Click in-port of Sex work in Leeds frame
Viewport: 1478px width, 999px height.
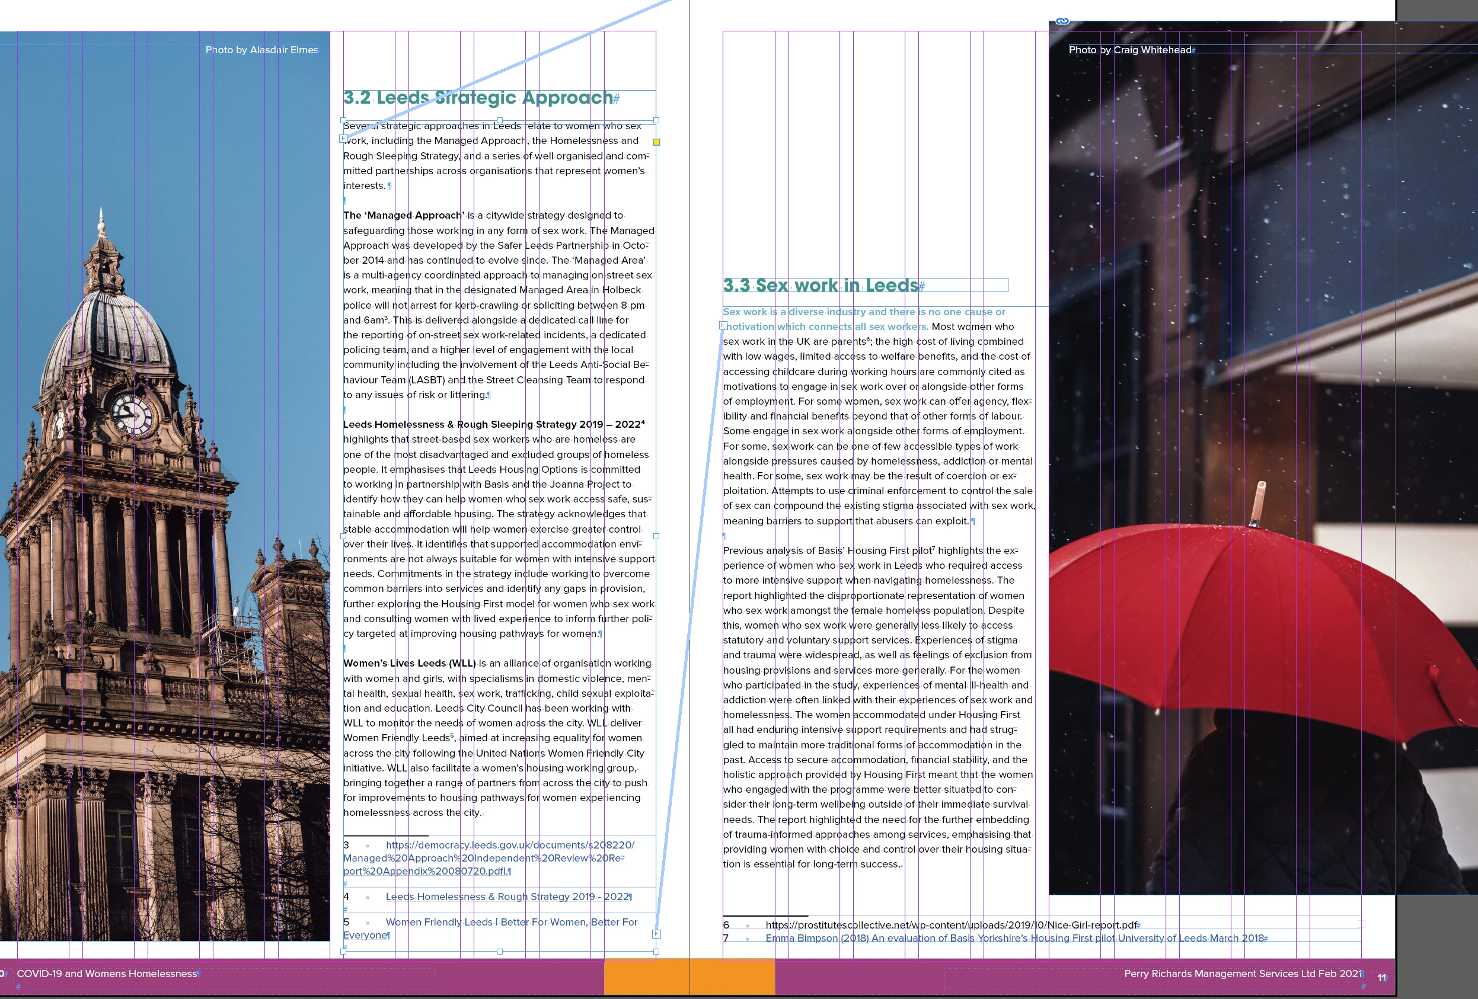pos(723,325)
